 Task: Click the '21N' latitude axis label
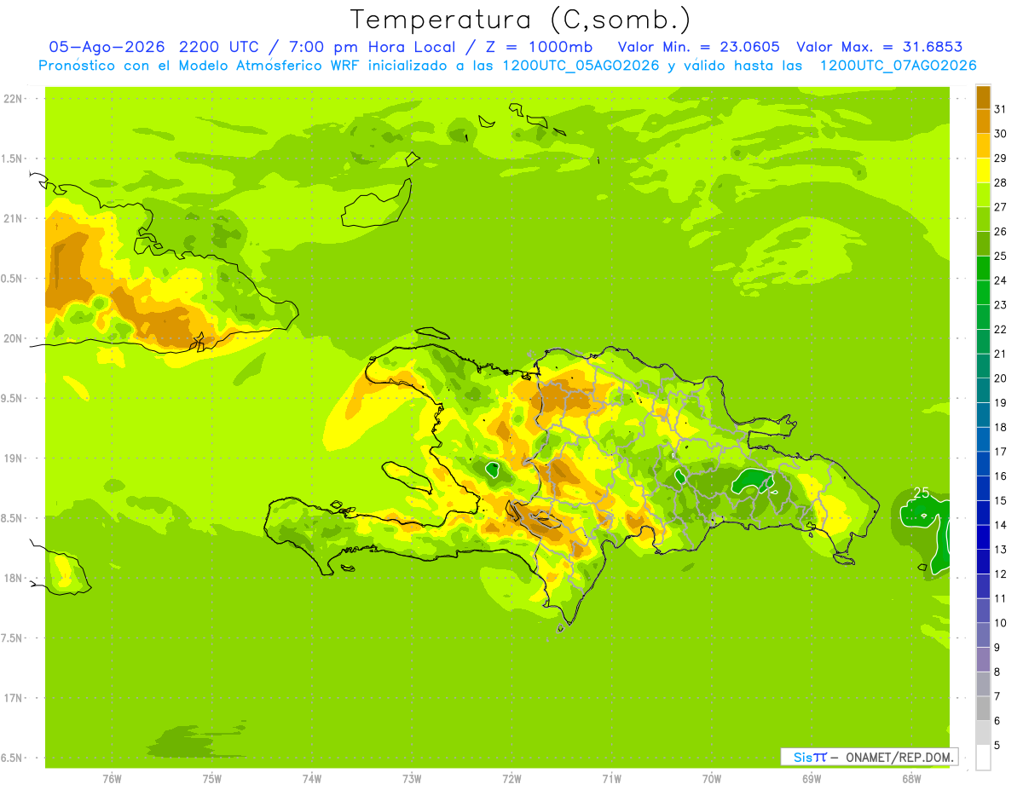pyautogui.click(x=14, y=218)
